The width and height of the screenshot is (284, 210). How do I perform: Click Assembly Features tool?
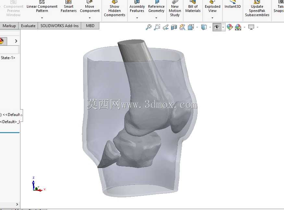pyautogui.click(x=137, y=7)
